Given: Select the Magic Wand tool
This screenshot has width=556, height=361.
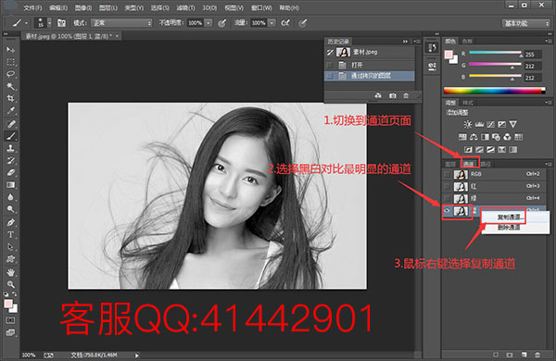Looking at the screenshot, I should (10, 86).
